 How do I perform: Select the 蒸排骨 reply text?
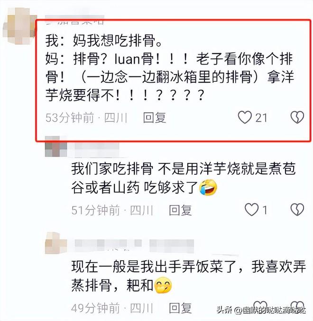[188, 276]
